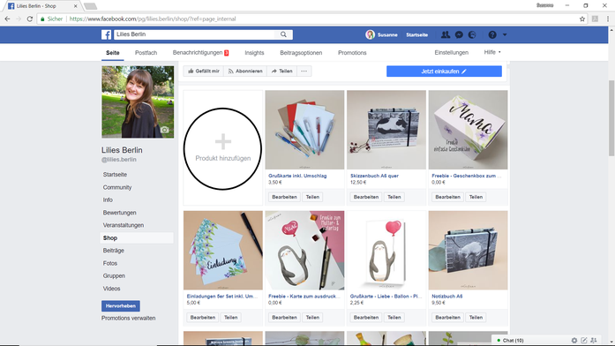Open the Postfach tab
The height and width of the screenshot is (346, 615).
pos(146,53)
